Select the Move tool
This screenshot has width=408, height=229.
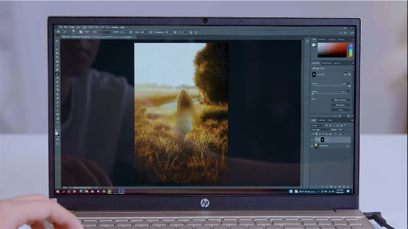point(57,41)
